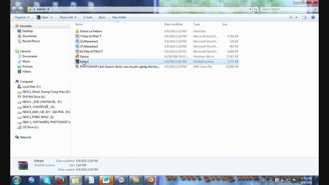Click the refresh button beside address bar
The height and width of the screenshot is (185, 329).
click(255, 9)
